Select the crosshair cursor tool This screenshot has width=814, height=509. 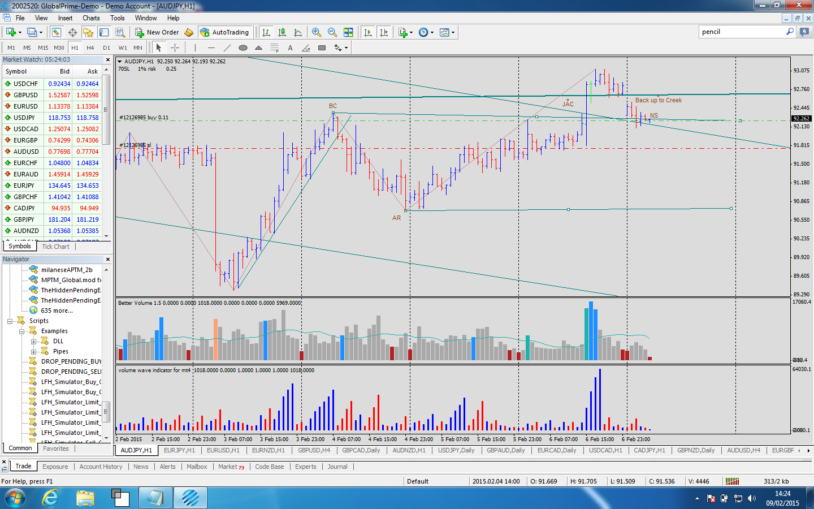(175, 48)
